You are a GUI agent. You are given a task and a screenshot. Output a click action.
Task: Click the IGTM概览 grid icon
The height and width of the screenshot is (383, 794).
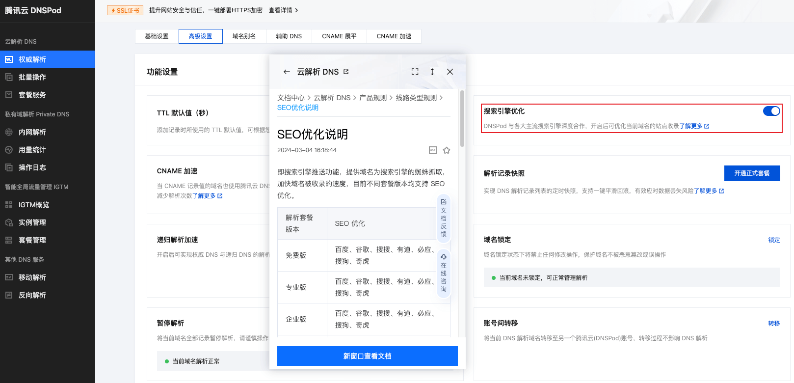(9, 205)
